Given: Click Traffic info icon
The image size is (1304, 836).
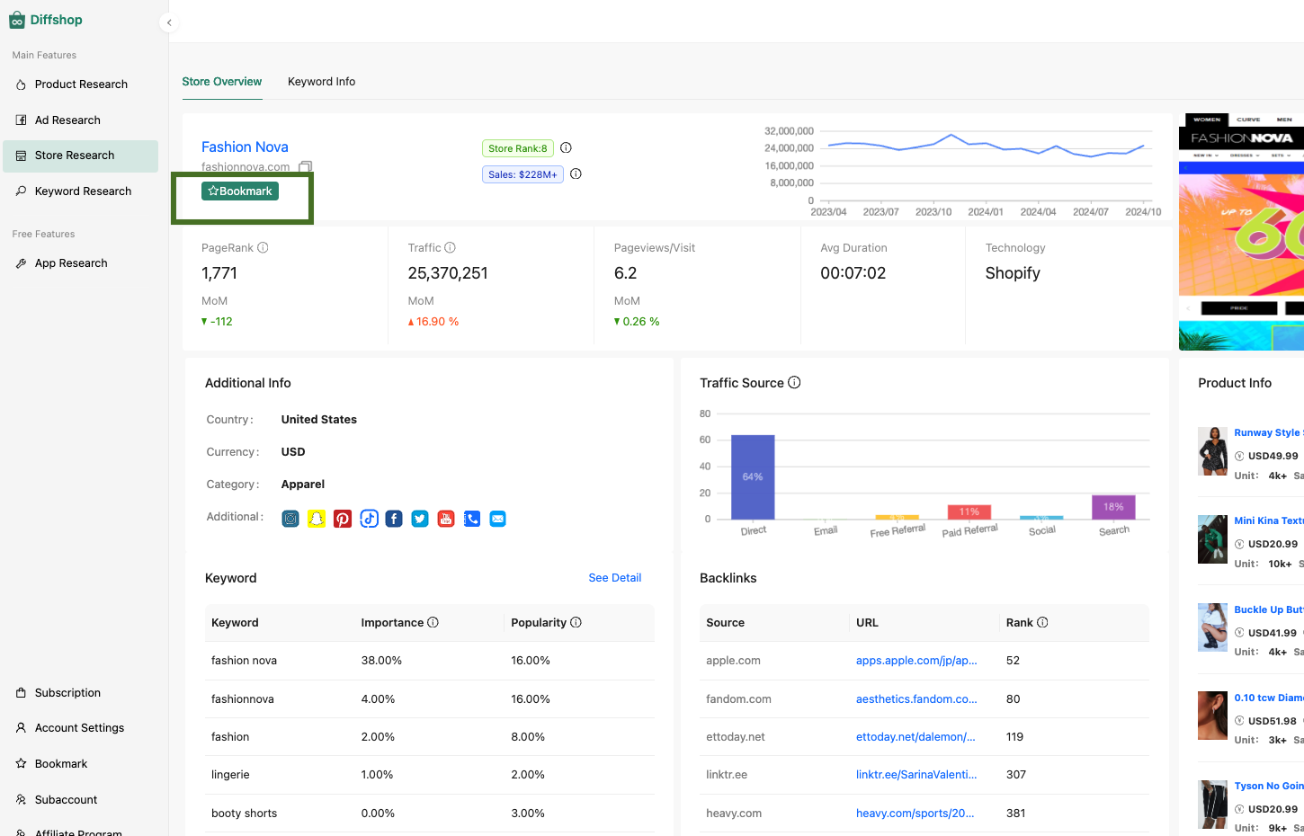Looking at the screenshot, I should (451, 247).
